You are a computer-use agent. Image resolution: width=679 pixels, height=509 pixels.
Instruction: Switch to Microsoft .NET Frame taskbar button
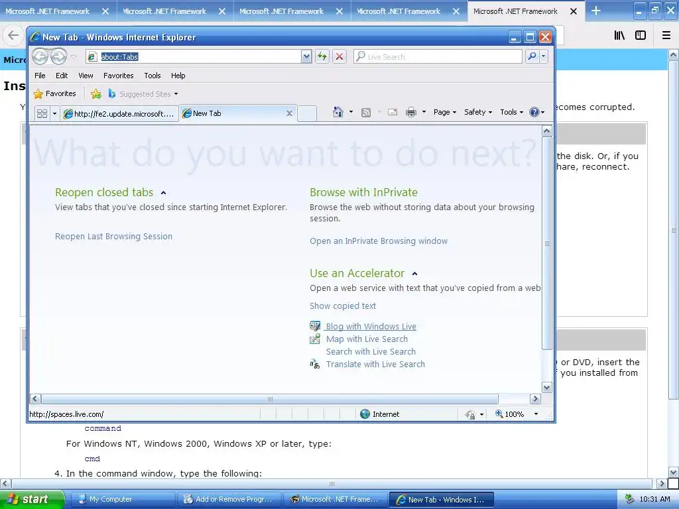pyautogui.click(x=336, y=500)
